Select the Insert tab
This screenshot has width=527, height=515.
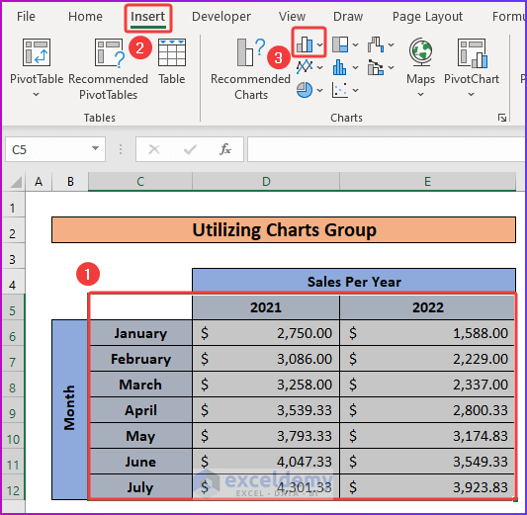coord(148,17)
